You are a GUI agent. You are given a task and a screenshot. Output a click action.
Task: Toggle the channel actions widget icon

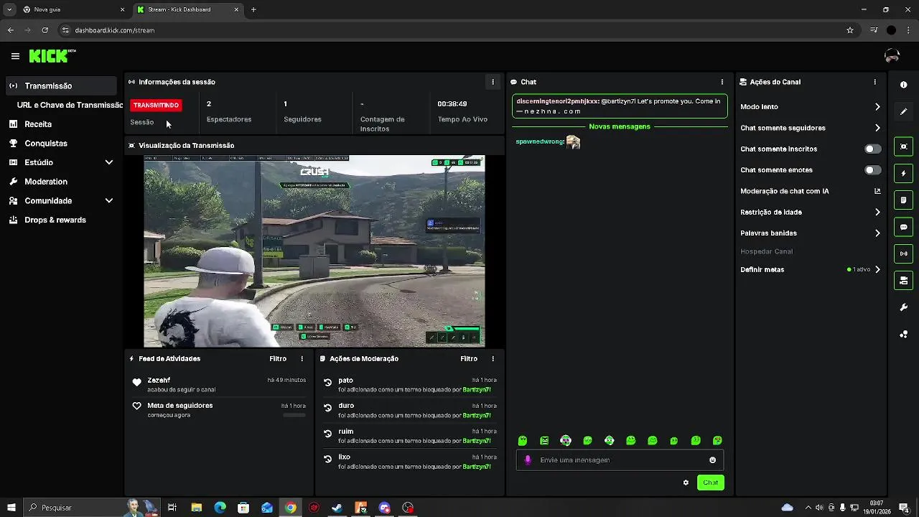pyautogui.click(x=903, y=280)
